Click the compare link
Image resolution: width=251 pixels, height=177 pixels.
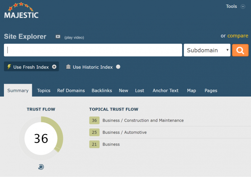pyautogui.click(x=238, y=36)
